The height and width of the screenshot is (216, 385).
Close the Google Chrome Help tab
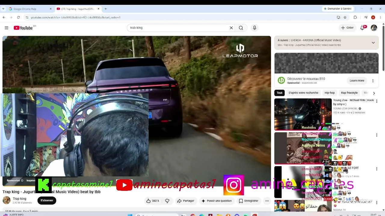coord(51,9)
